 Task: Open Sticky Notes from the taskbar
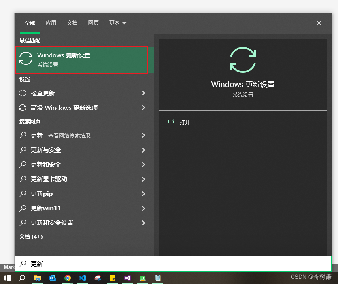click(113, 278)
